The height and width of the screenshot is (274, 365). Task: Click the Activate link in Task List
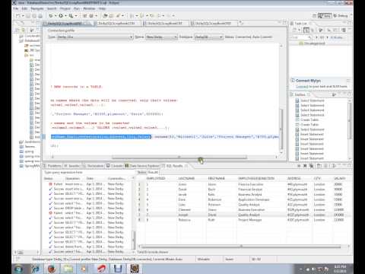coord(337,37)
